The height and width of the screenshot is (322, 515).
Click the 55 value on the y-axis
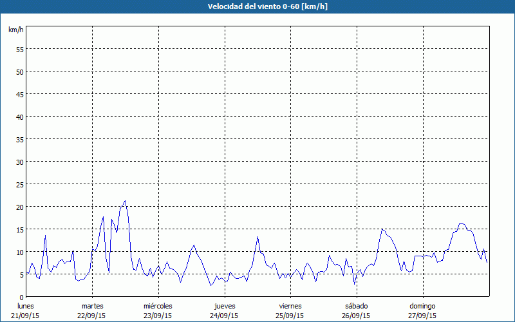click(x=19, y=50)
